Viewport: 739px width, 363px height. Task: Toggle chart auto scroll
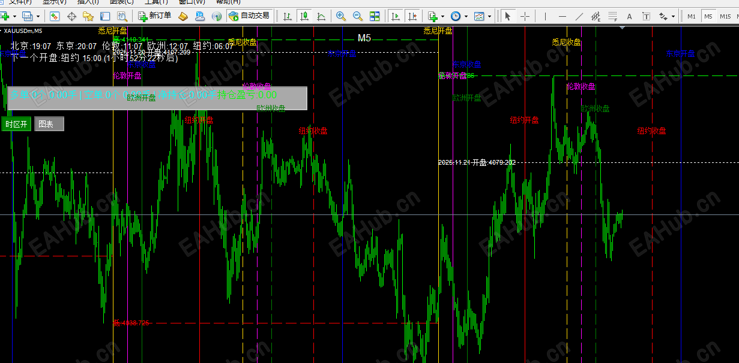click(396, 16)
